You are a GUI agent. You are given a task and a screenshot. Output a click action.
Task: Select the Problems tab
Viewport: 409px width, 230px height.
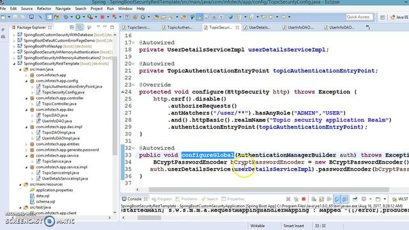click(187, 199)
